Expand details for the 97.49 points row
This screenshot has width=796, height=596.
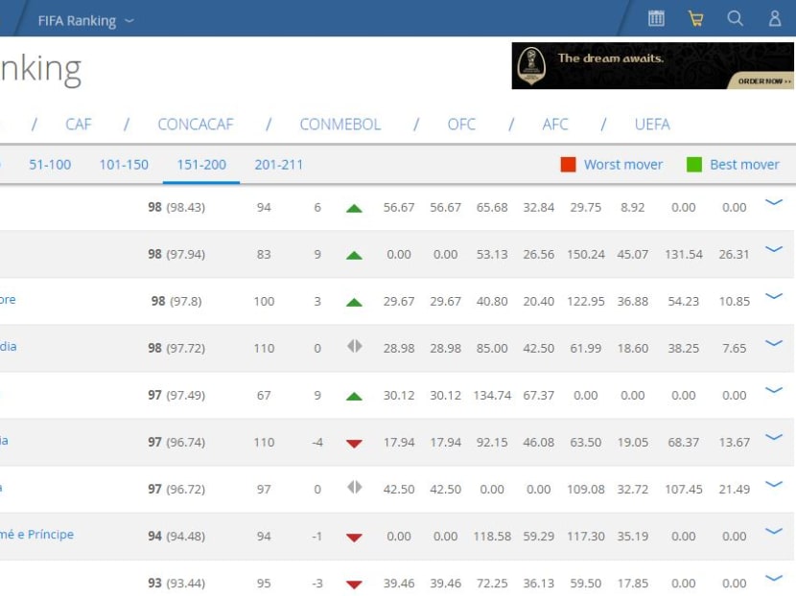click(774, 390)
